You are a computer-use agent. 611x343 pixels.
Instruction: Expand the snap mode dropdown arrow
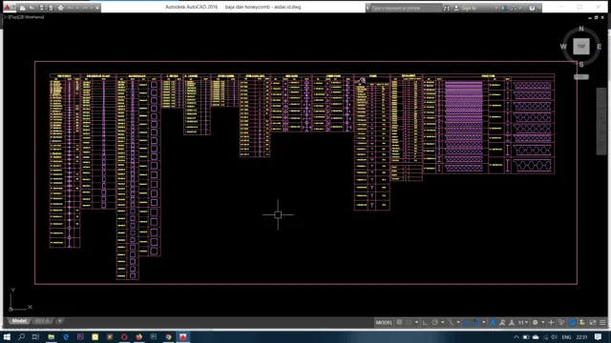(x=416, y=322)
